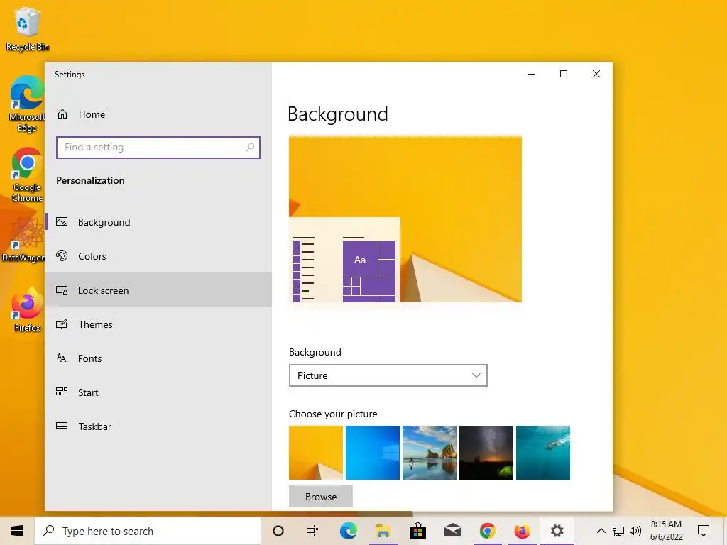Select Background in Personalization list
Viewport: 727px width, 545px height.
coord(158,222)
